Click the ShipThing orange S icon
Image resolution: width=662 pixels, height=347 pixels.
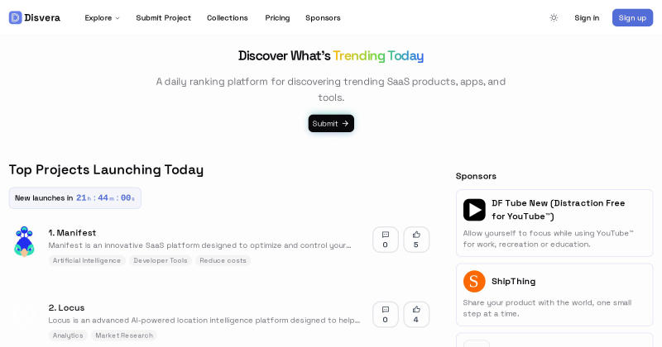[x=474, y=281]
